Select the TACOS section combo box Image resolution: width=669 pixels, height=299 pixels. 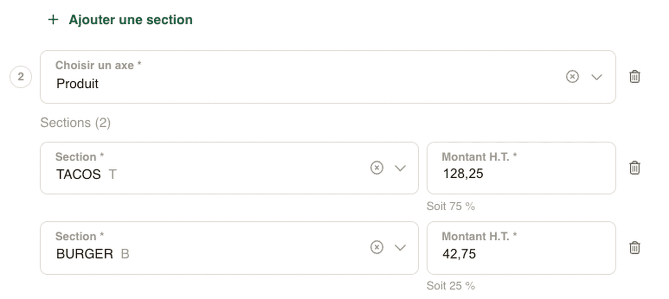coord(202,168)
